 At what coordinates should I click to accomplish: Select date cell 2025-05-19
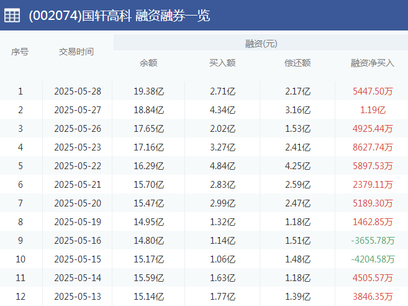click(x=78, y=222)
